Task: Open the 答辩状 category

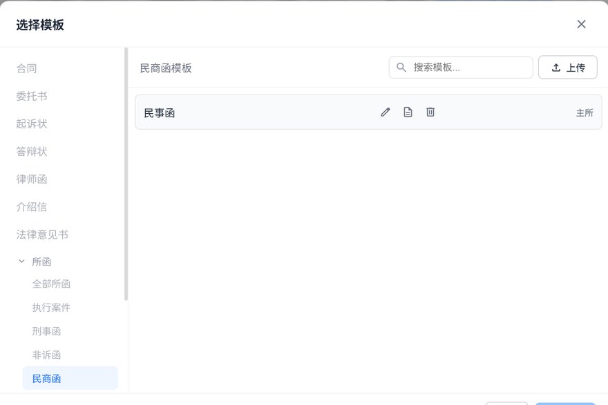Action: tap(32, 151)
